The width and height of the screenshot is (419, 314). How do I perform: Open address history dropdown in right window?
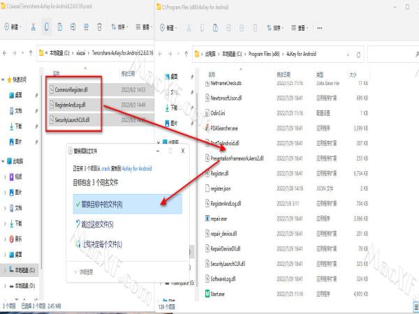pyautogui.click(x=348, y=54)
